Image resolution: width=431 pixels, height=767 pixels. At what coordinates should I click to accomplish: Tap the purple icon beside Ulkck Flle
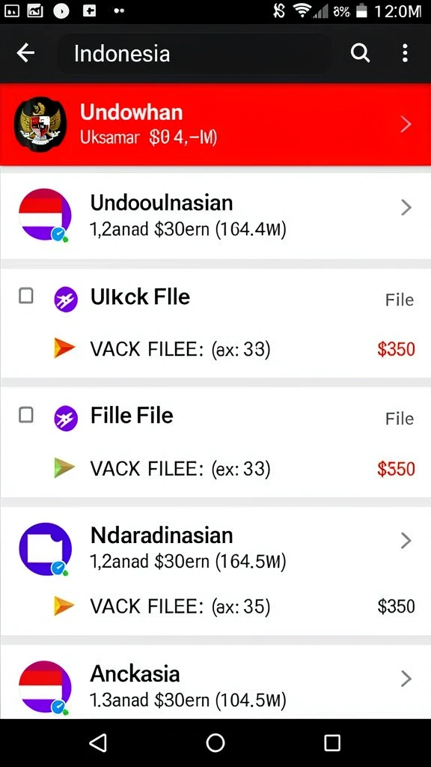66,300
